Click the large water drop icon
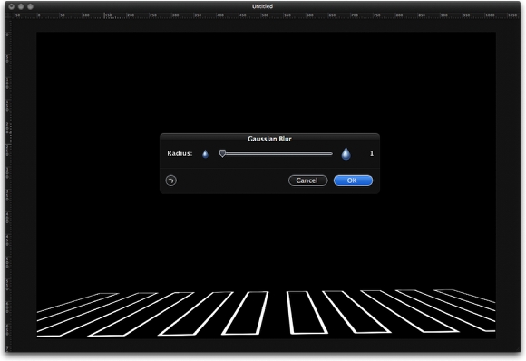This screenshot has width=526, height=361. 346,153
